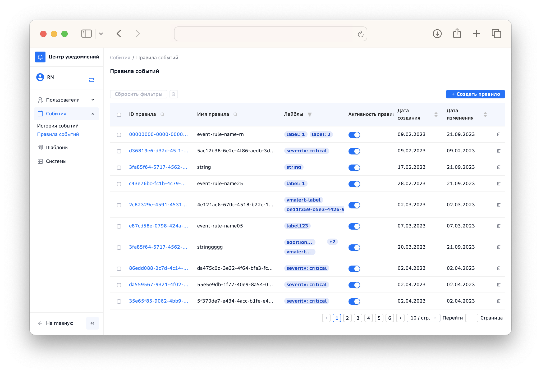541x374 pixels.
Task: Go to next pagination page arrow
Action: point(400,318)
